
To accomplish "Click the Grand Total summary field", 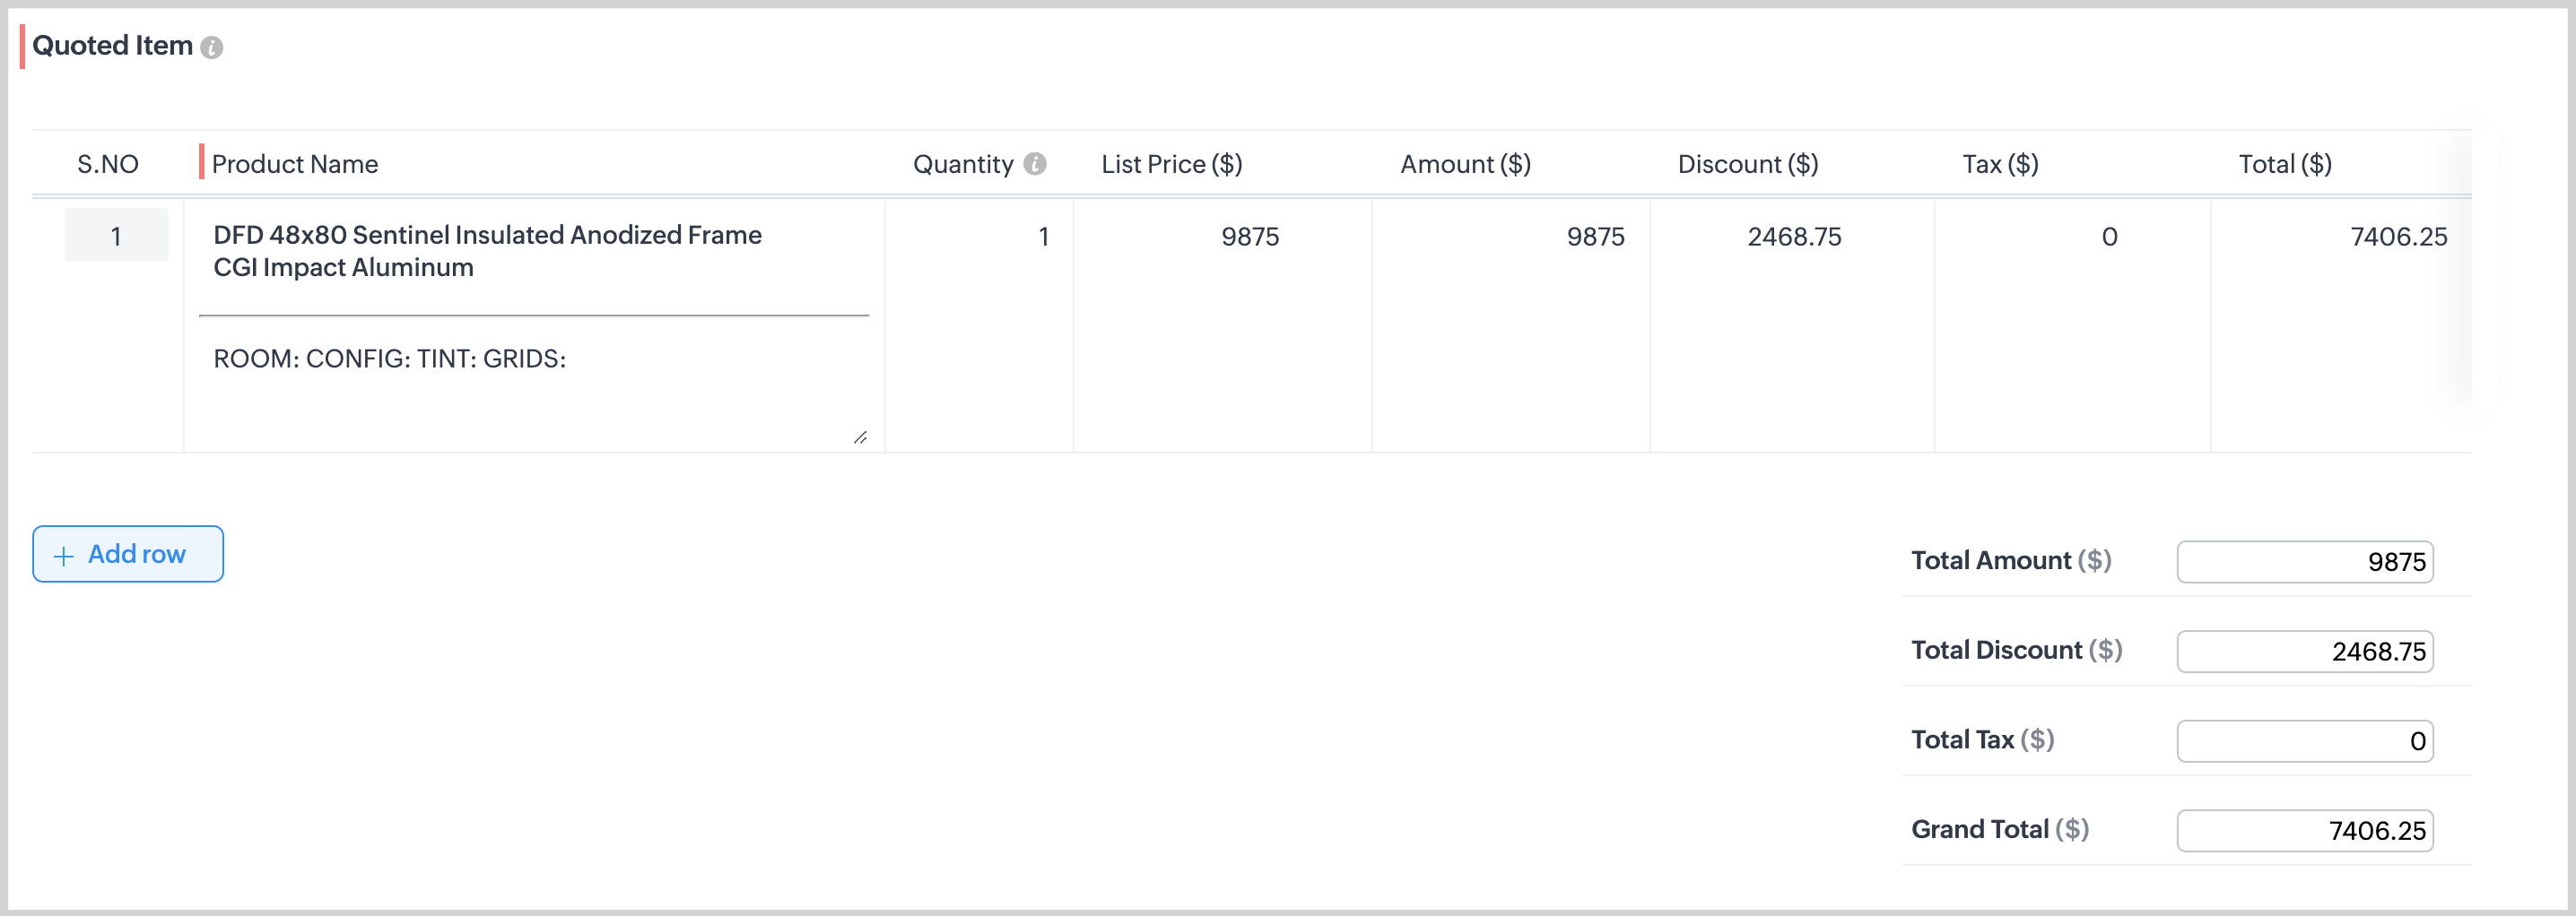I will [2304, 830].
